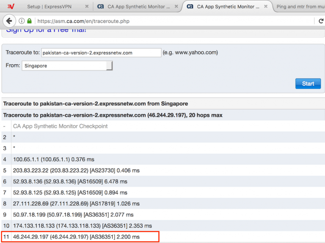
Task: Open Sign Up for a Free Trial link
Action: (46, 30)
